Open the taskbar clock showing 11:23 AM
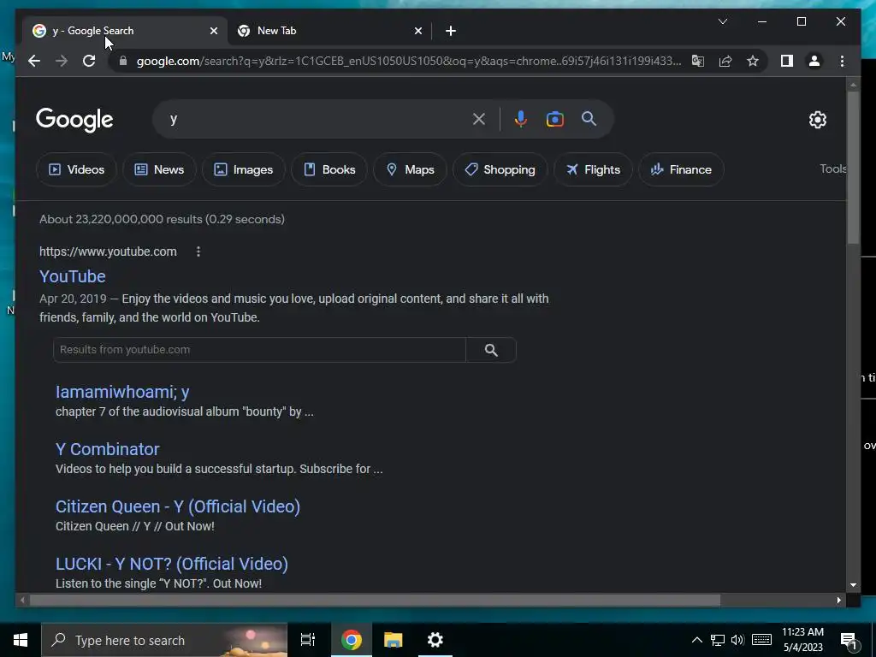 (802, 640)
